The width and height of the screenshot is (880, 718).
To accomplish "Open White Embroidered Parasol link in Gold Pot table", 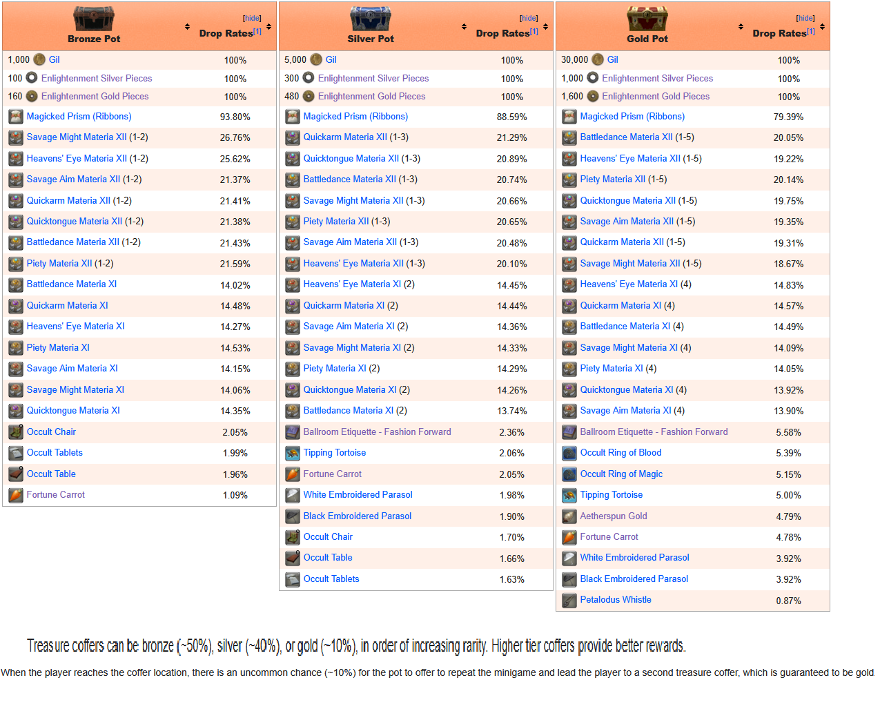I will coord(634,558).
